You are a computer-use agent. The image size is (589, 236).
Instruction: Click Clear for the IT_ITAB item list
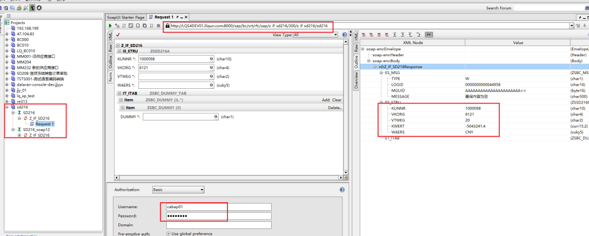pos(337,100)
